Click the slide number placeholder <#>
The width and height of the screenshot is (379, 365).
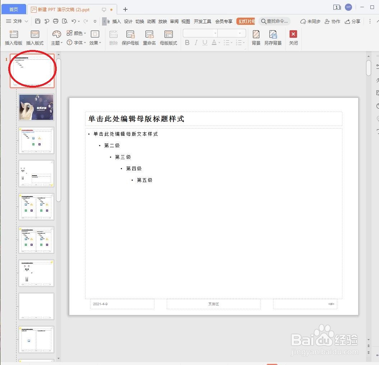(x=331, y=304)
